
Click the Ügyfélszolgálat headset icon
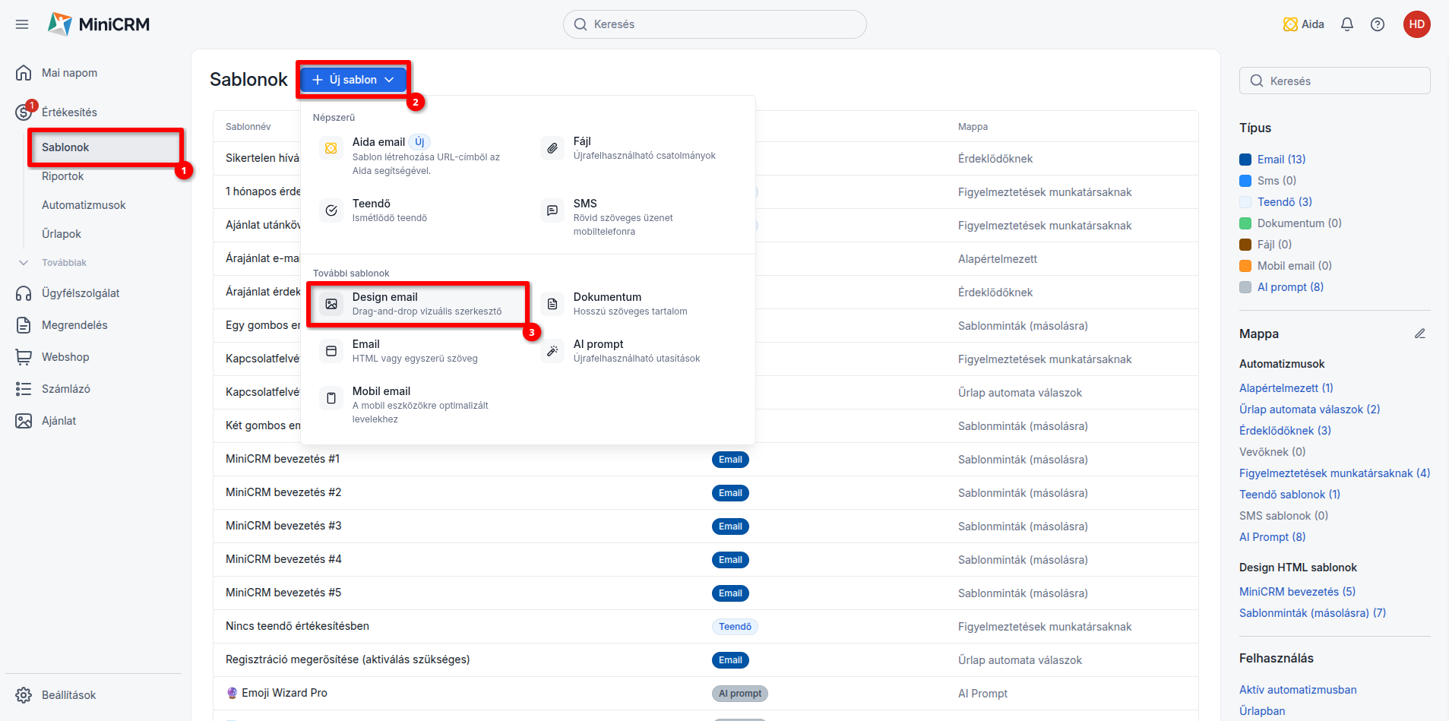click(x=24, y=293)
